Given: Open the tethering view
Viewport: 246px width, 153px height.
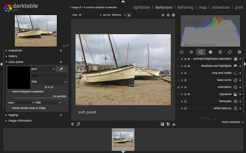Looking at the screenshot, I should pos(185,7).
